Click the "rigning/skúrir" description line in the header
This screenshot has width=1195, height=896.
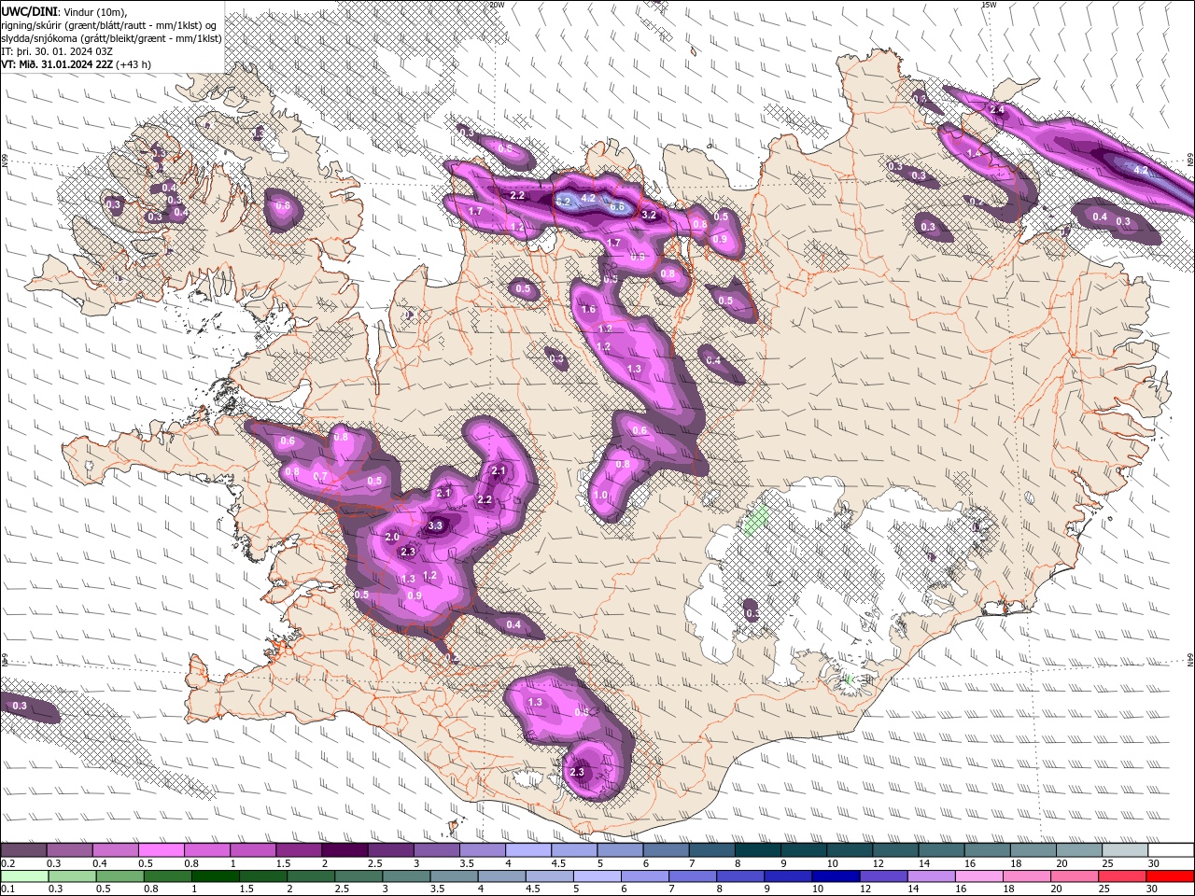click(x=110, y=24)
